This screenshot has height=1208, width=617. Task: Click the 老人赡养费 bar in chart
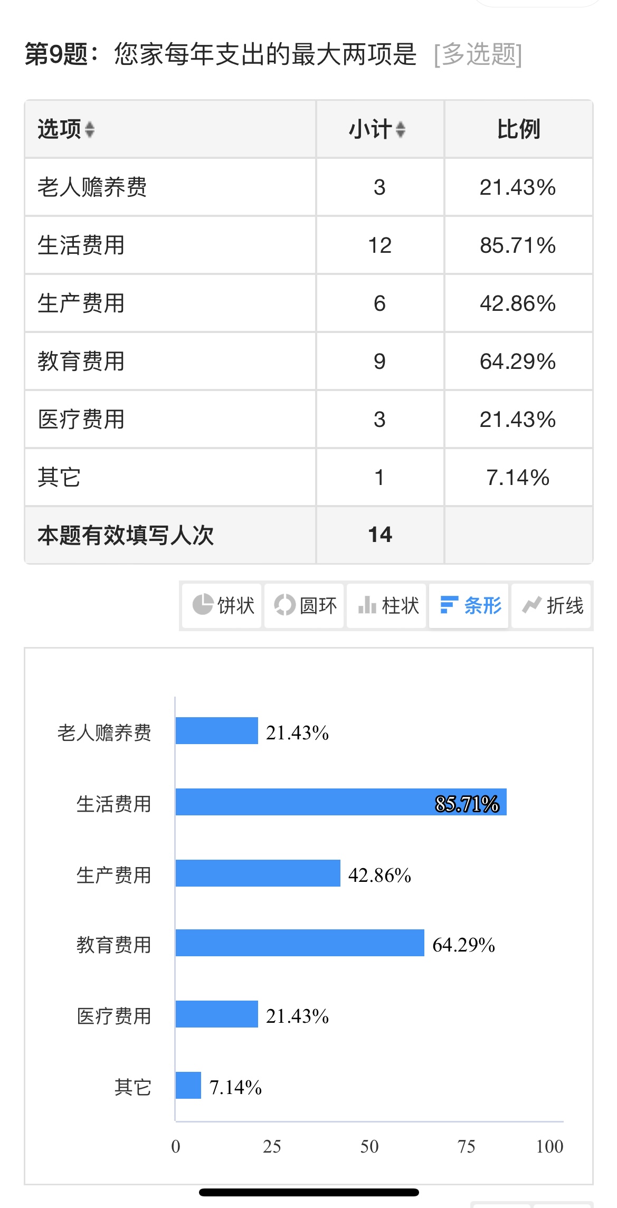click(216, 730)
